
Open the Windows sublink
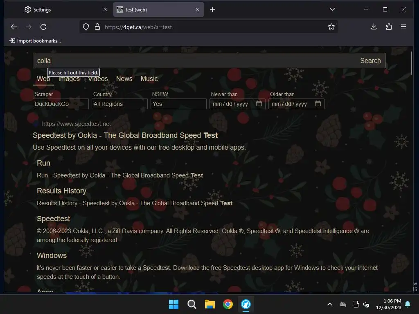pos(52,256)
